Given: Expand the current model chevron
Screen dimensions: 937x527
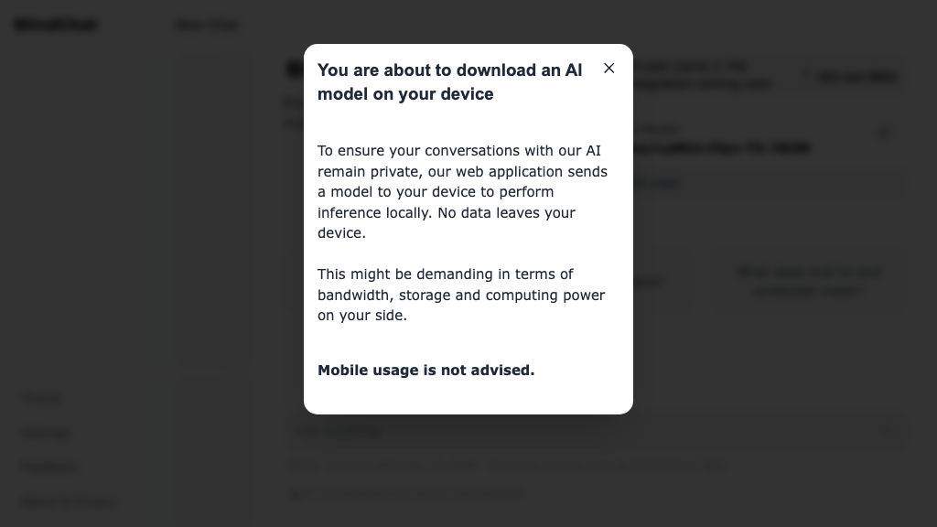Looking at the screenshot, I should click(884, 134).
